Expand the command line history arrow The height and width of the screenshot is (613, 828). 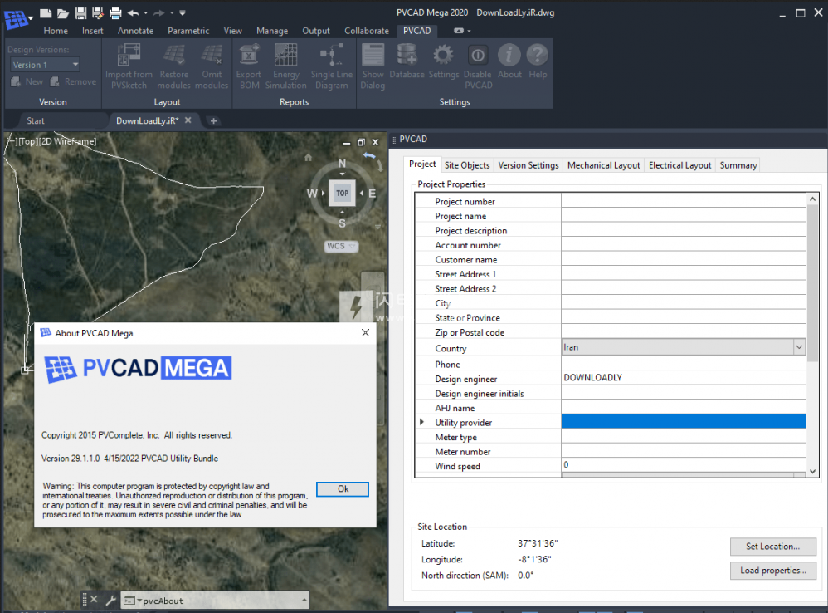click(x=304, y=600)
